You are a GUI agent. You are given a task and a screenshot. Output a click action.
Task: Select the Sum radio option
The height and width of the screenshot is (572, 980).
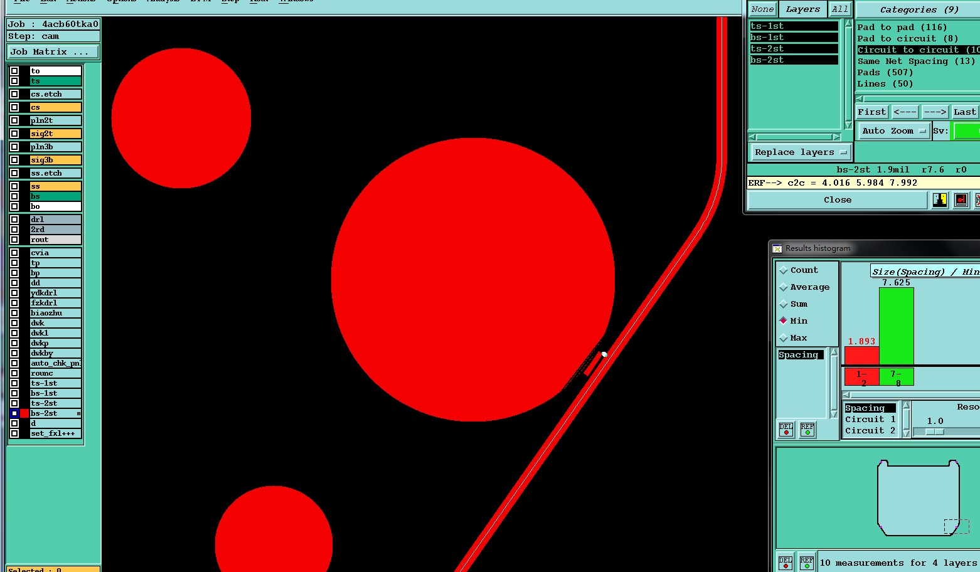pos(784,304)
